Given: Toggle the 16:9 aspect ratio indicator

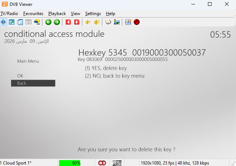Looking at the screenshot, I should click(x=117, y=163).
